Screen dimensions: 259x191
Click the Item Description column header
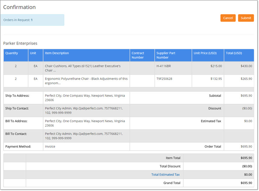click(57, 53)
